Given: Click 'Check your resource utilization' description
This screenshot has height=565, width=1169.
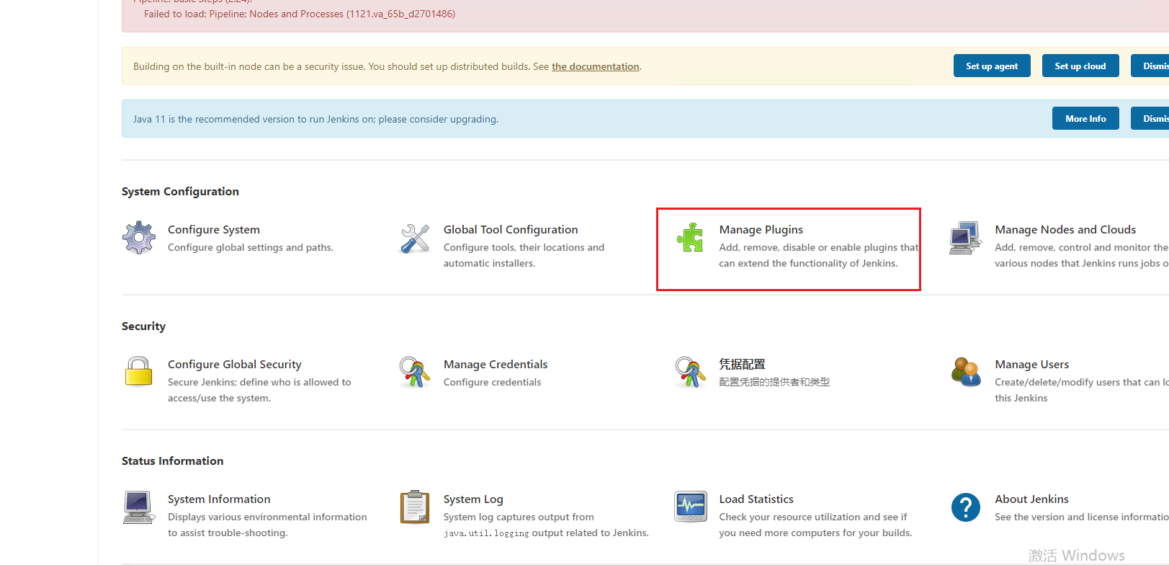Looking at the screenshot, I should 815,525.
